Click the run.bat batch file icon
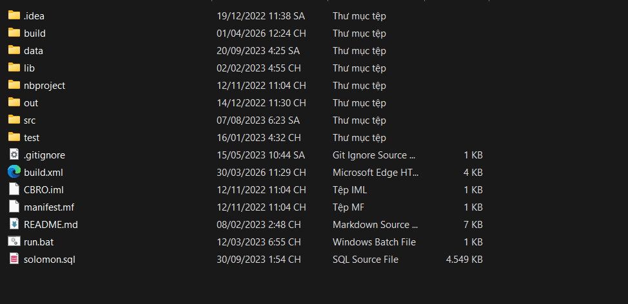Screen dimensions: 628x304 (14, 242)
